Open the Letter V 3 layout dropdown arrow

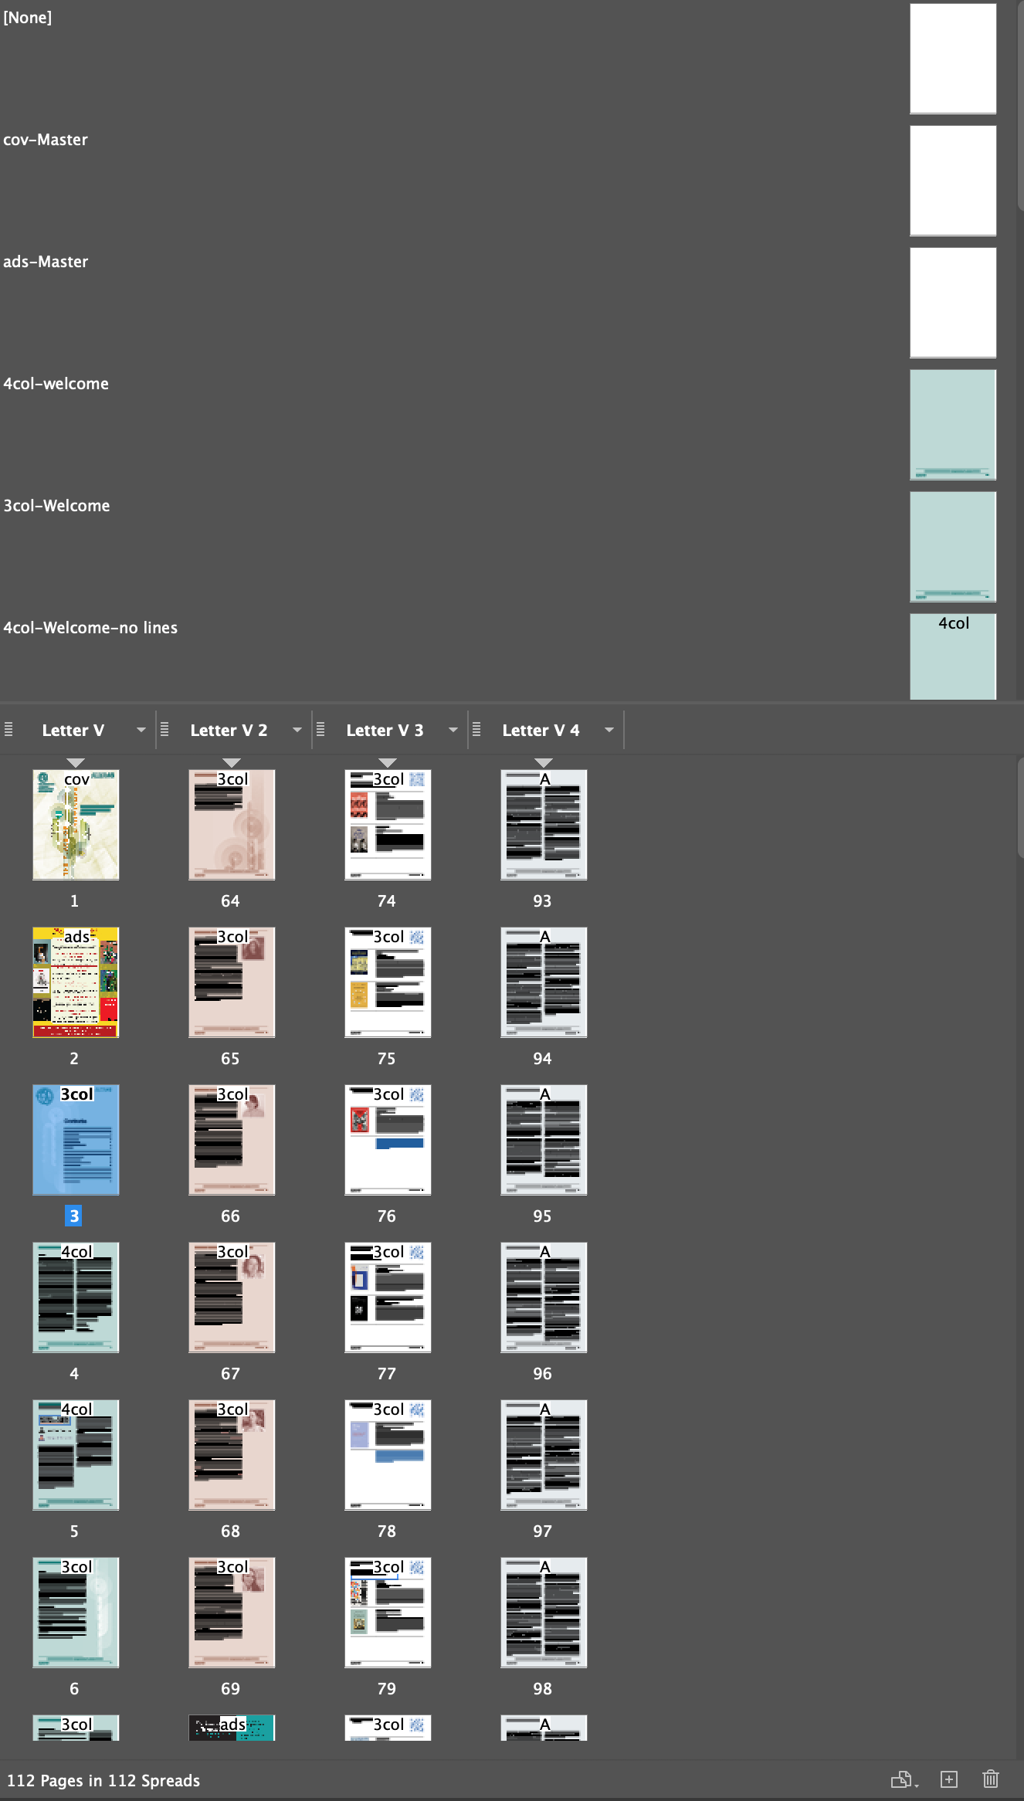point(453,730)
